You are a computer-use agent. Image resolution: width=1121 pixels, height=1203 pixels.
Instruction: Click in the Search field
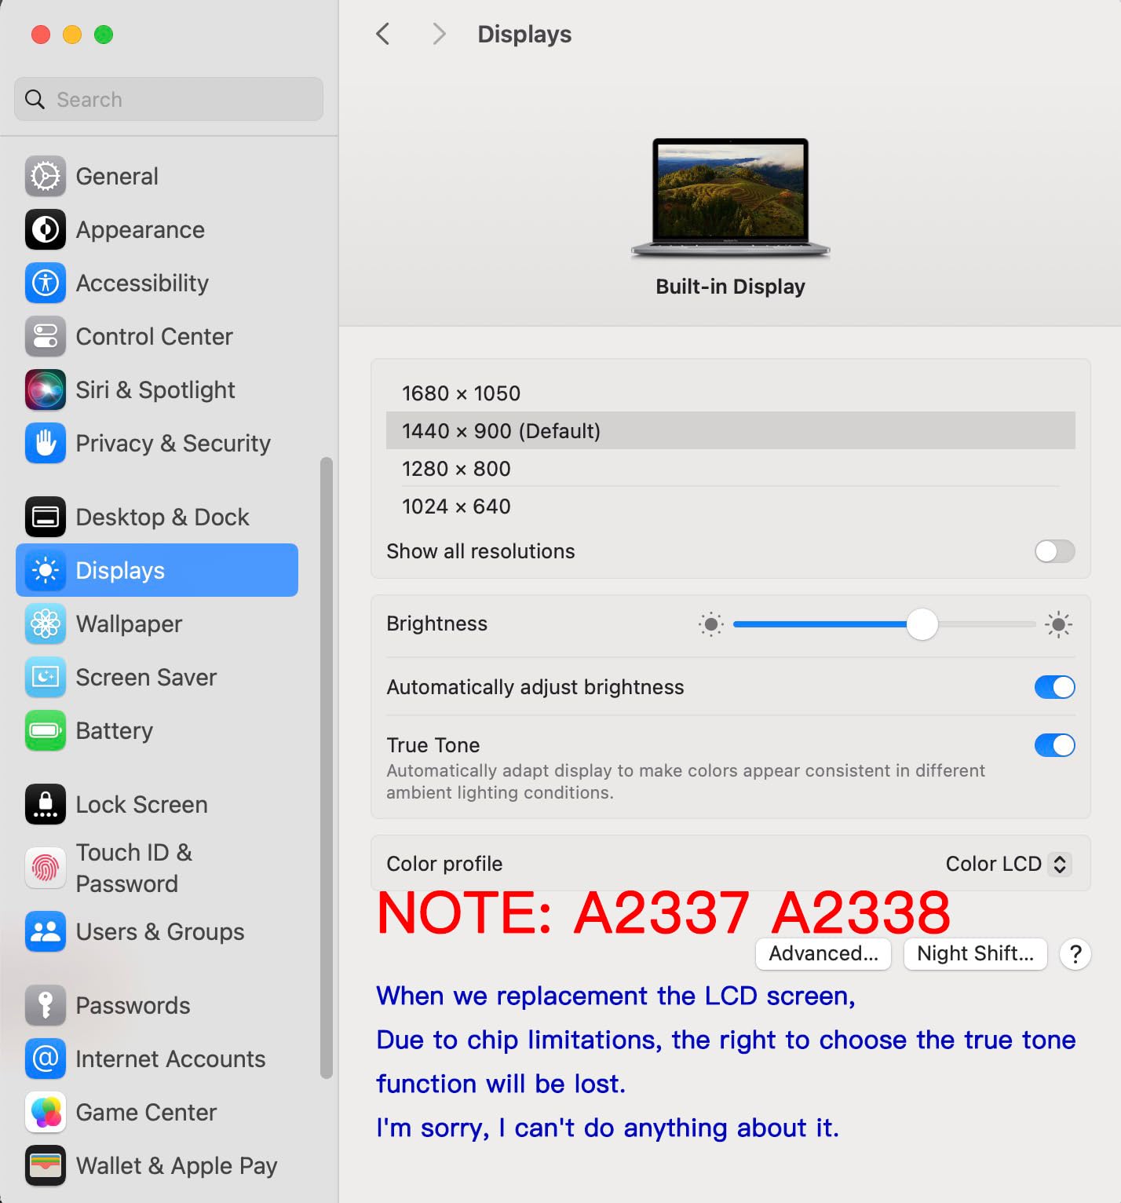point(169,99)
